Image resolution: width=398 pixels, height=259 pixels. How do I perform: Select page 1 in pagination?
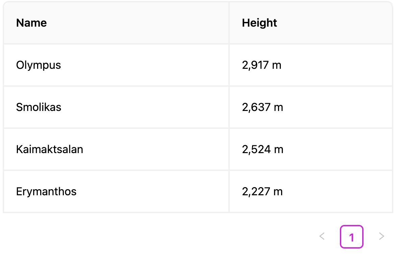[x=351, y=237]
